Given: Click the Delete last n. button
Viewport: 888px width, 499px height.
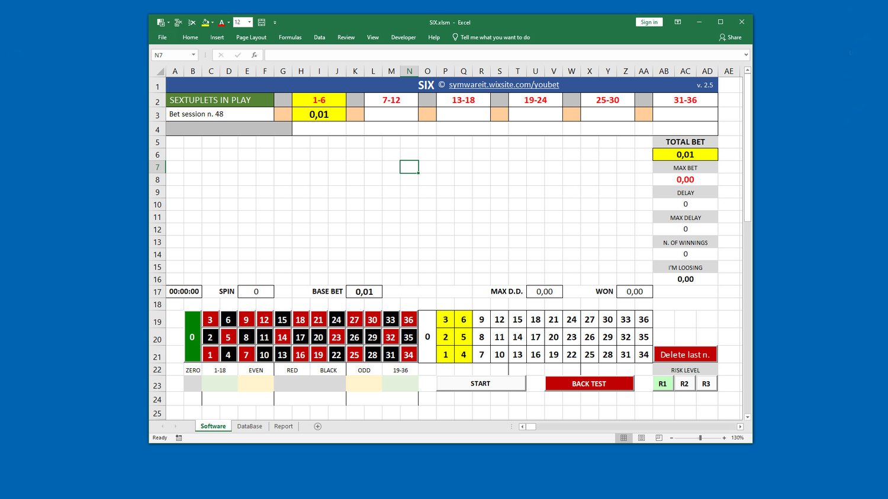Looking at the screenshot, I should (685, 355).
